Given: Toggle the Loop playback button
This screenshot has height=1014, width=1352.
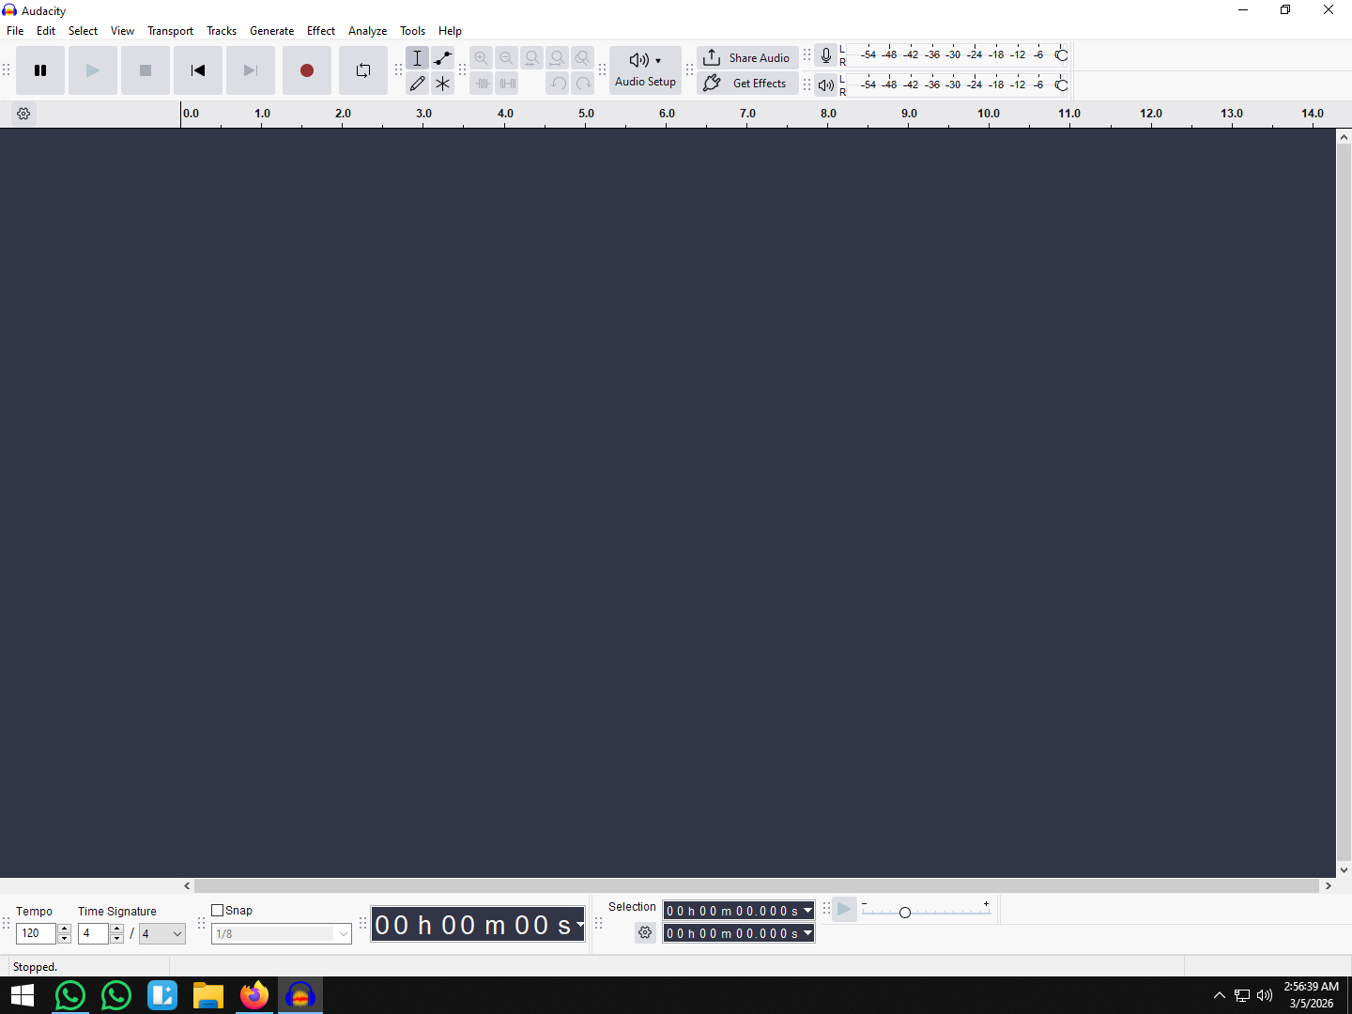Looking at the screenshot, I should 362,70.
